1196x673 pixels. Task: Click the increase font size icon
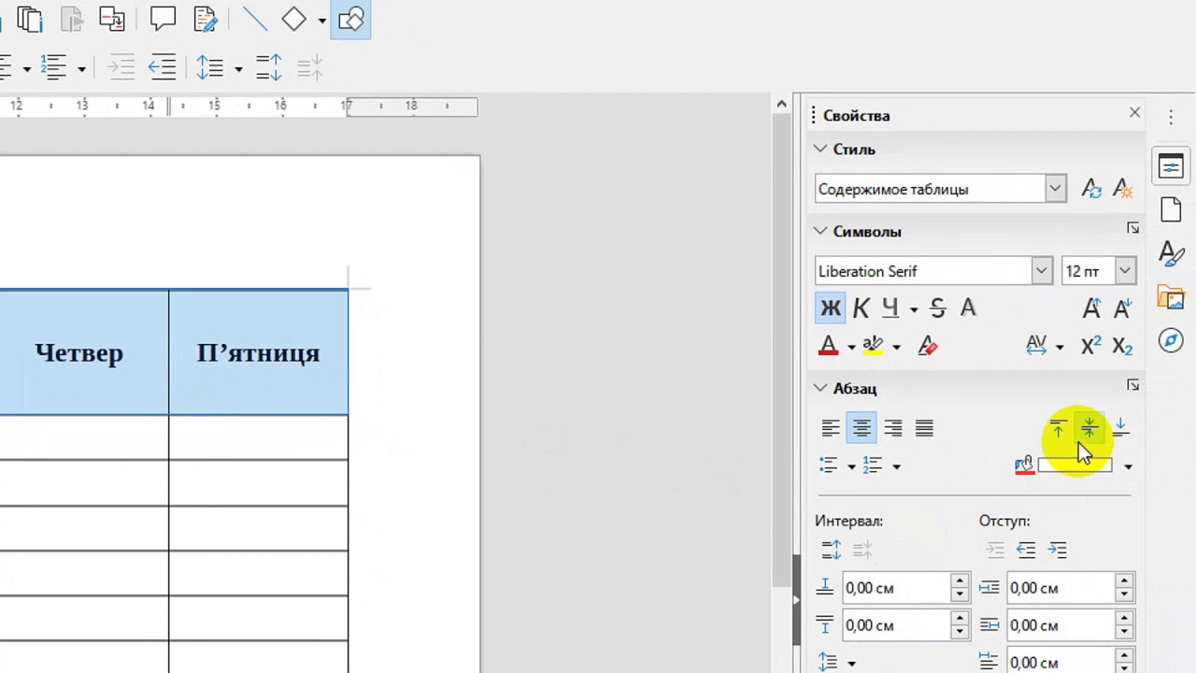(x=1090, y=308)
